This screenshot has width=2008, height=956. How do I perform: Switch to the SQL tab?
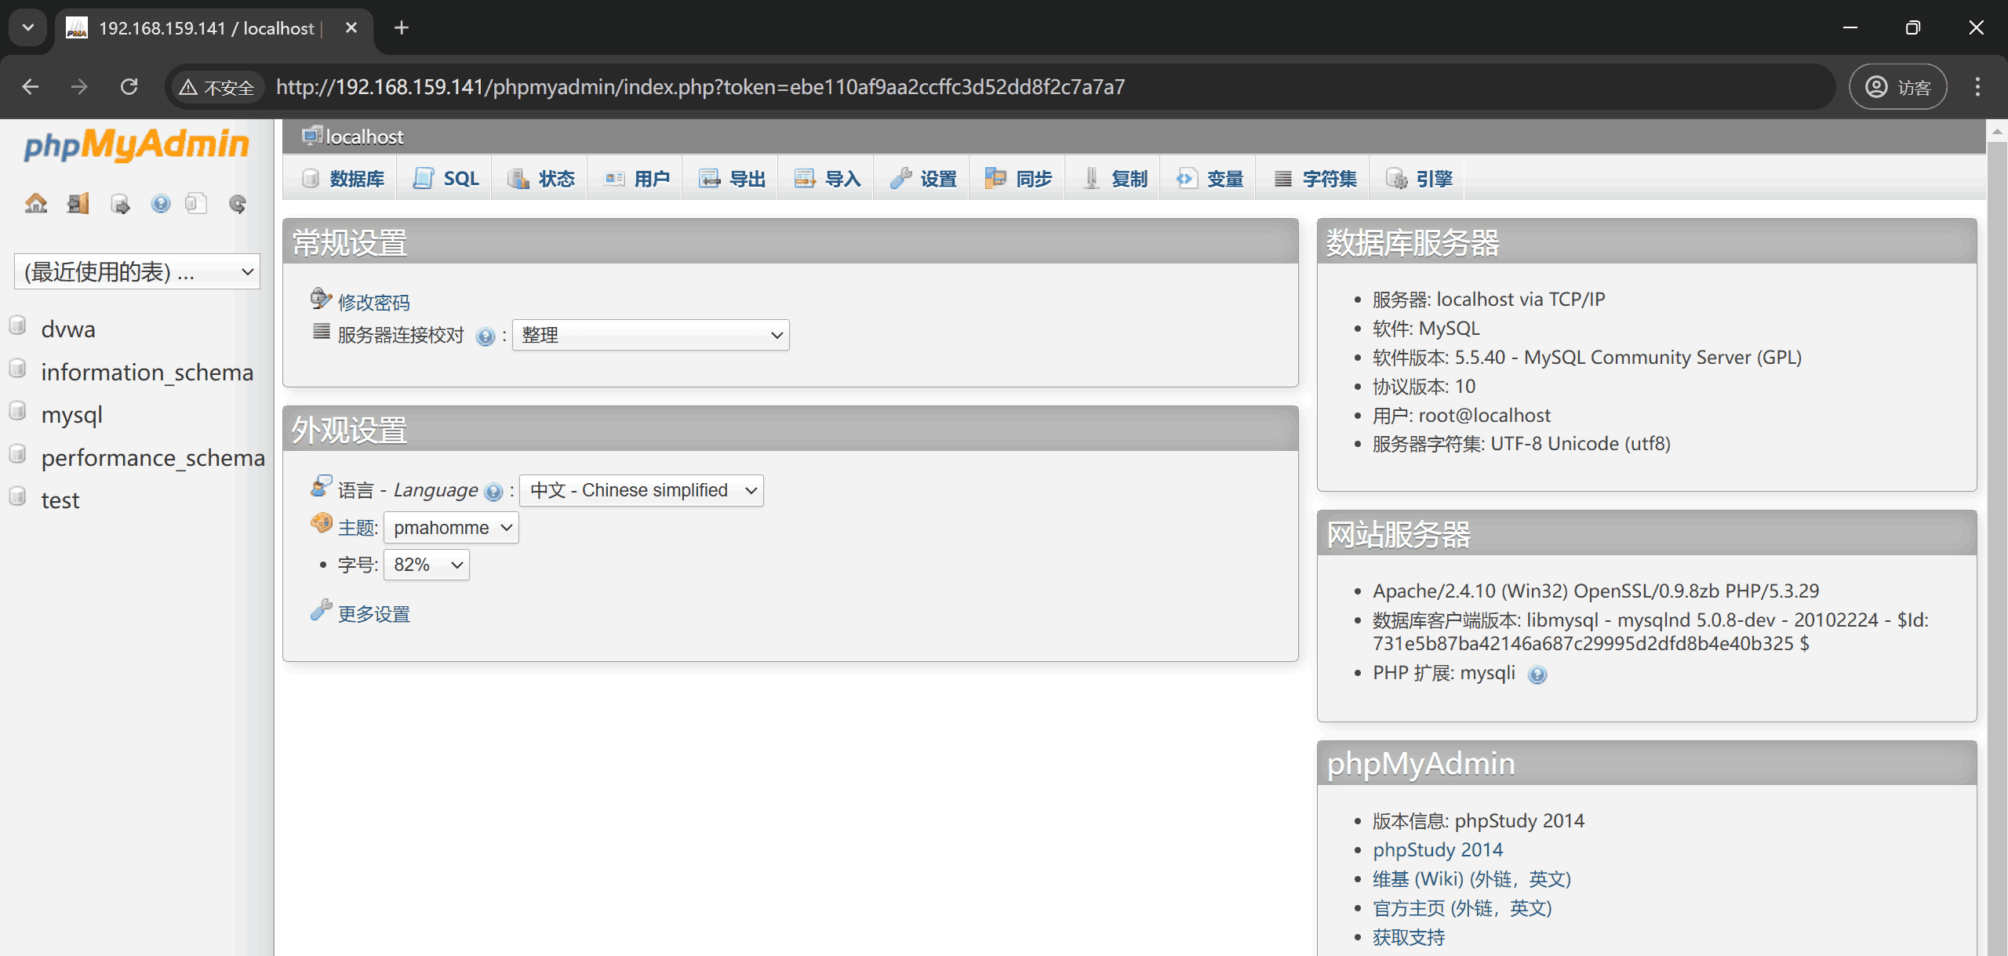445,178
